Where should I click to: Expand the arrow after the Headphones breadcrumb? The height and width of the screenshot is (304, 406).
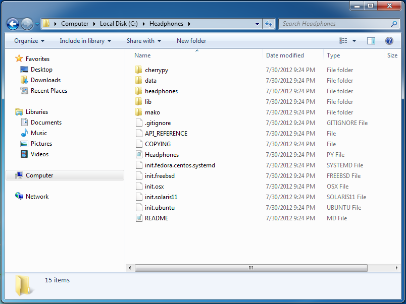189,24
